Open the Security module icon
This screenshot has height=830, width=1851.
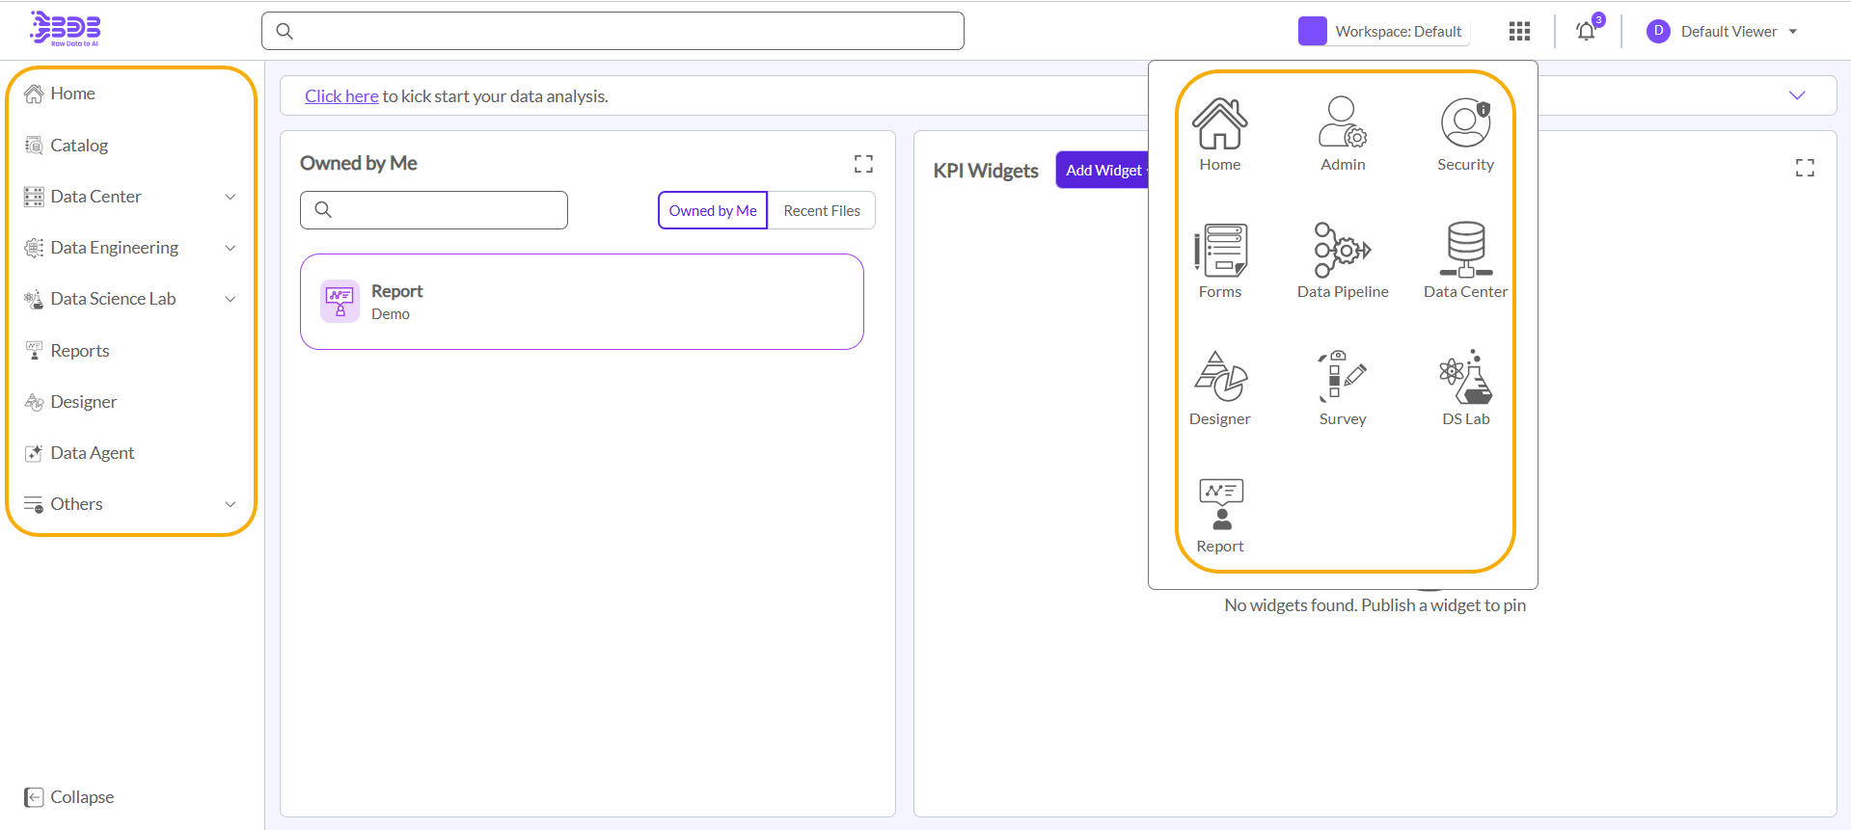tap(1464, 135)
